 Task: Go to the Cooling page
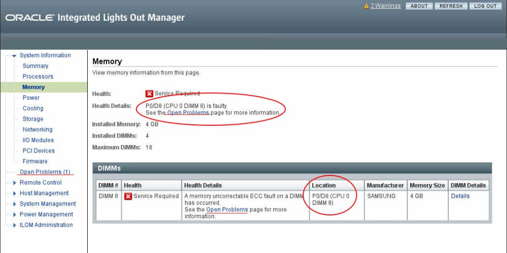[33, 109]
